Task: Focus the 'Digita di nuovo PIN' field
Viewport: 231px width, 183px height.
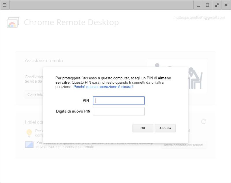Action: pos(119,111)
